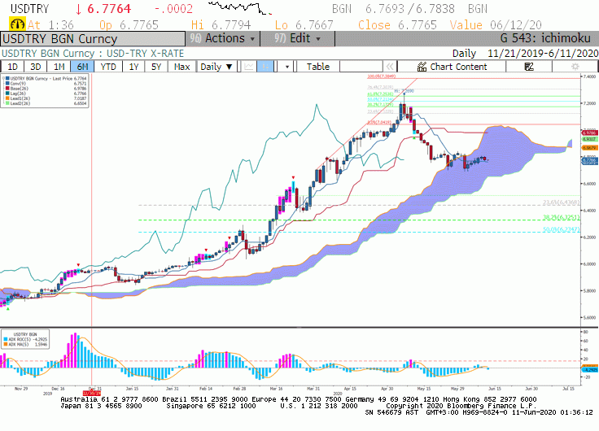
Task: Select the 6M time range
Action: tap(82, 67)
